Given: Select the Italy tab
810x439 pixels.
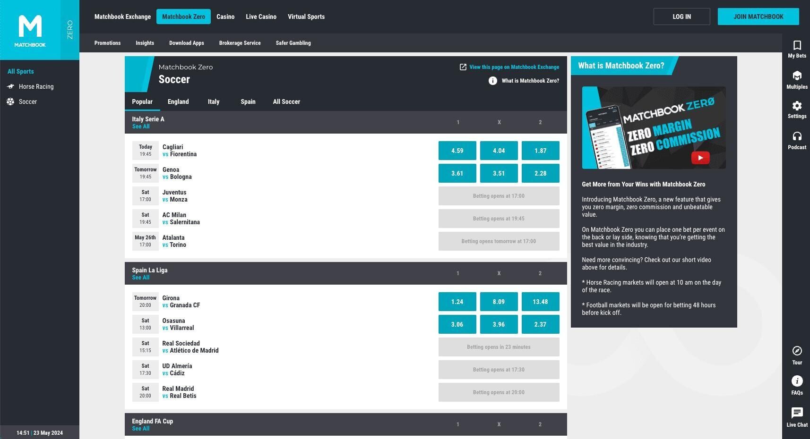Looking at the screenshot, I should pyautogui.click(x=214, y=101).
